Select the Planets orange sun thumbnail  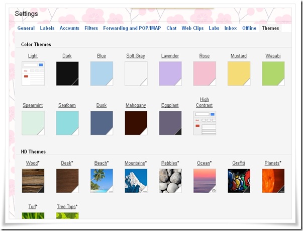tap(273, 181)
